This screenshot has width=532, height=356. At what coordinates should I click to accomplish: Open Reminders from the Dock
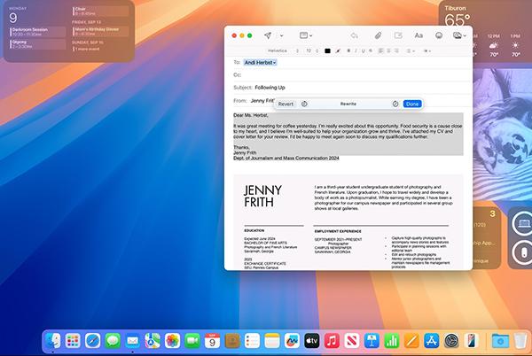252,341
